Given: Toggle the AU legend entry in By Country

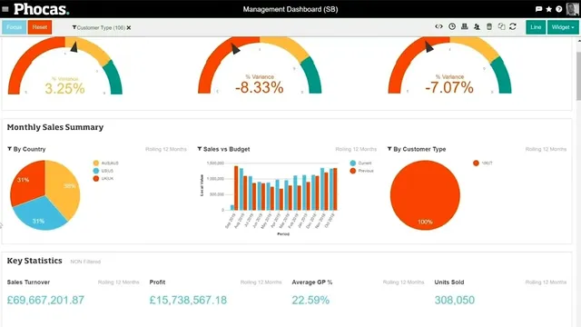Looking at the screenshot, I should pos(106,163).
